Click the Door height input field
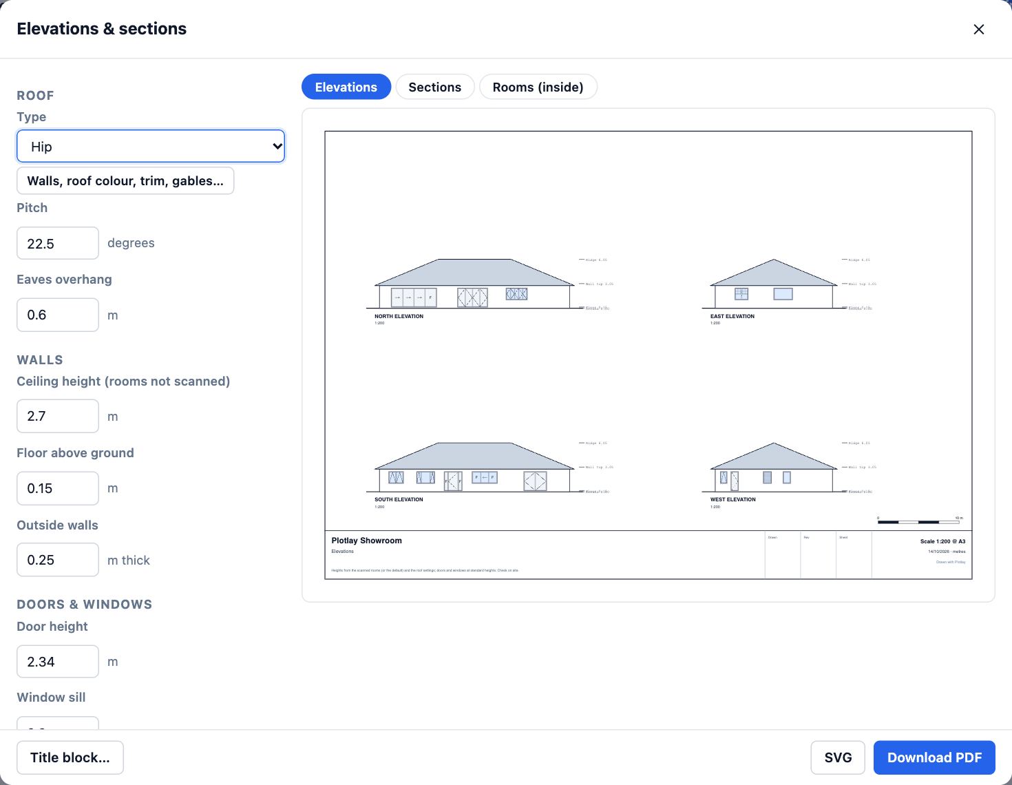 click(58, 662)
